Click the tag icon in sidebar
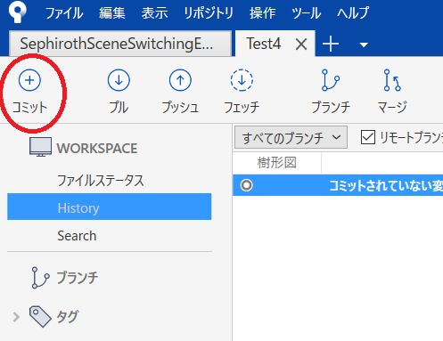The height and width of the screenshot is (341, 443). [40, 317]
